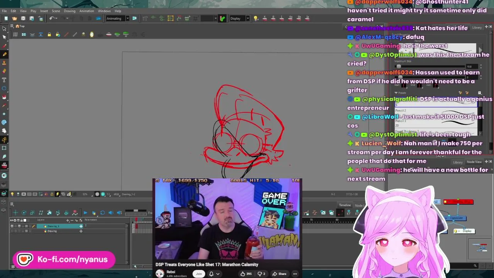This screenshot has width=494, height=278.
Task: Toggle the top toolbar lightbulb icon
Action: coord(255,19)
